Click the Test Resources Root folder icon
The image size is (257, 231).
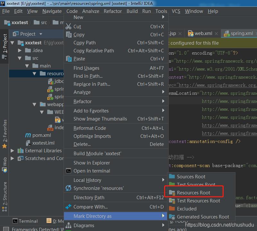(x=172, y=201)
